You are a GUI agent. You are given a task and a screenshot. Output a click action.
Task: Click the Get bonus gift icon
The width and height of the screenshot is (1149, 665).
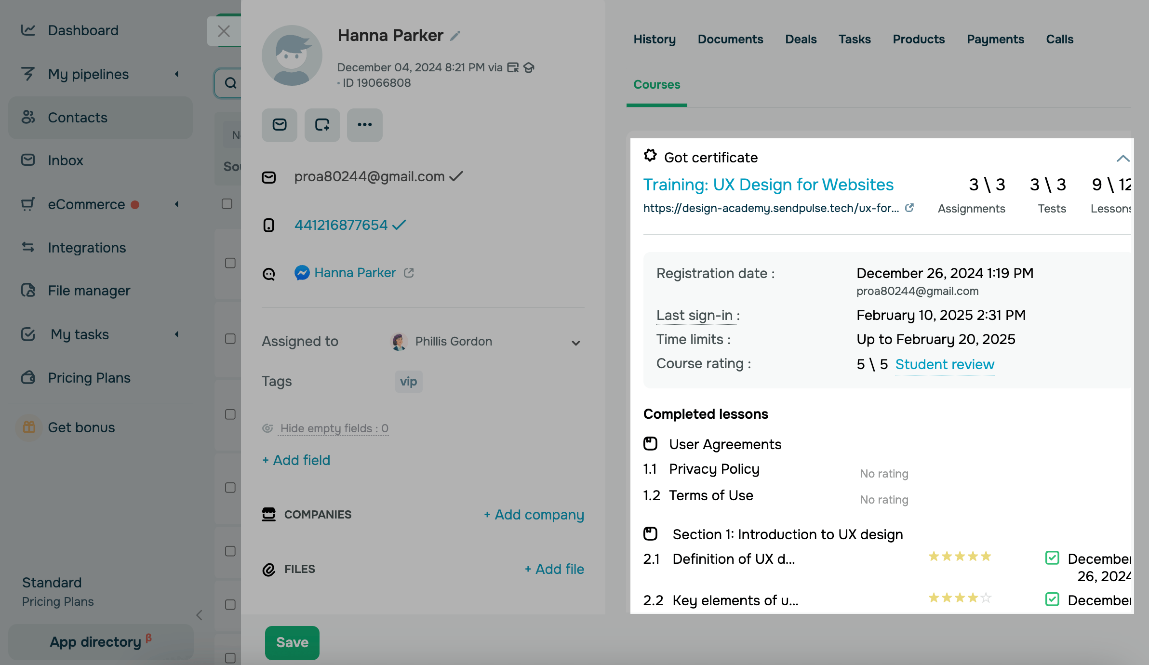(29, 427)
